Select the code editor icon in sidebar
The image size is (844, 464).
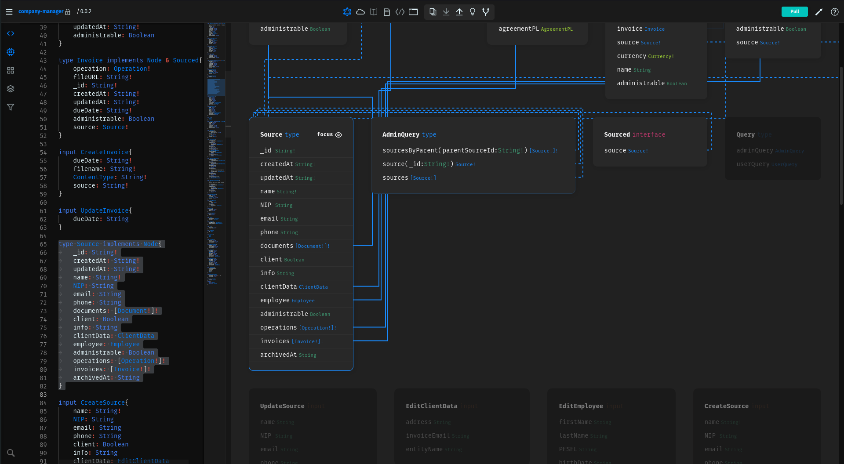(11, 33)
